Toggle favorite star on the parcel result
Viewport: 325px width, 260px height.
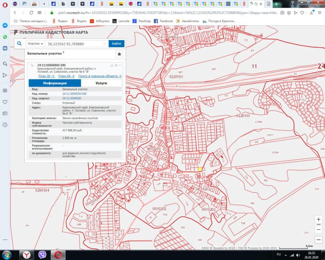[116, 65]
